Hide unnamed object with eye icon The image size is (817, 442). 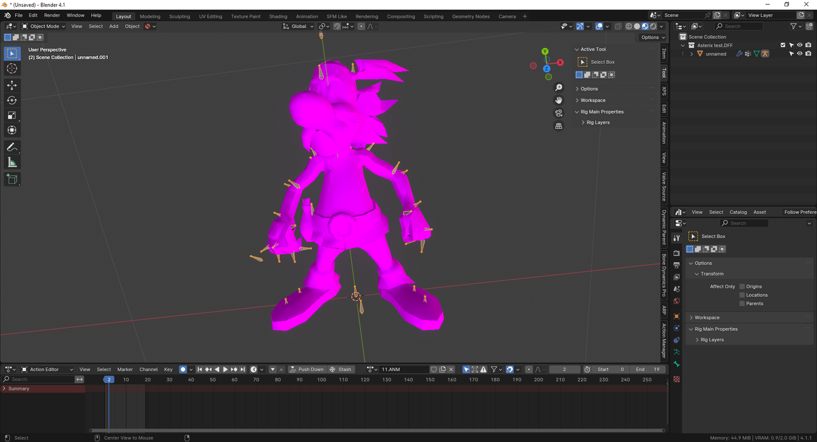coord(800,54)
